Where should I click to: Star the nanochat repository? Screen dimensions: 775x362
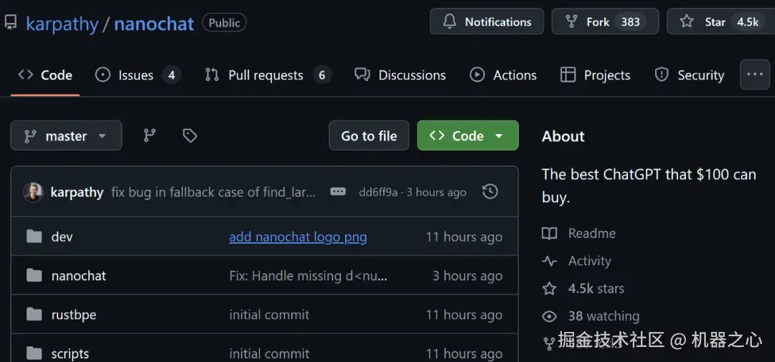pos(714,22)
